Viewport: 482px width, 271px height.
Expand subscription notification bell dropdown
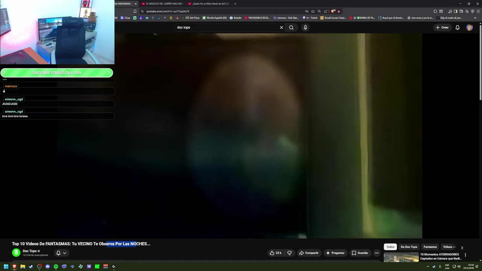(61, 253)
